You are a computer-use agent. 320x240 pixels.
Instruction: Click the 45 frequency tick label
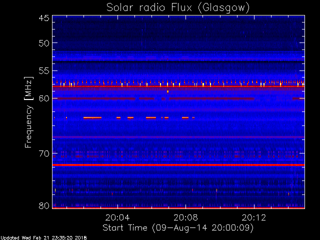pyautogui.click(x=44, y=18)
